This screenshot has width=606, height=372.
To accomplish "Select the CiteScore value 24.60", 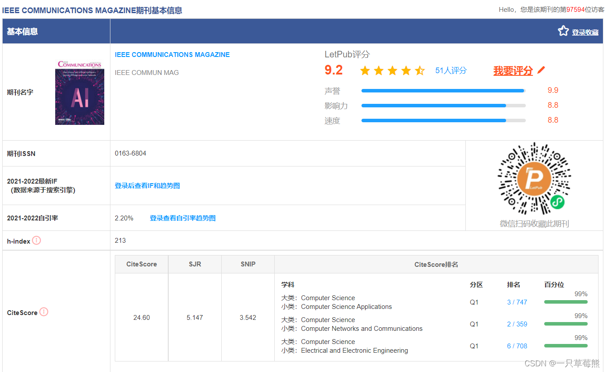I will pyautogui.click(x=142, y=318).
